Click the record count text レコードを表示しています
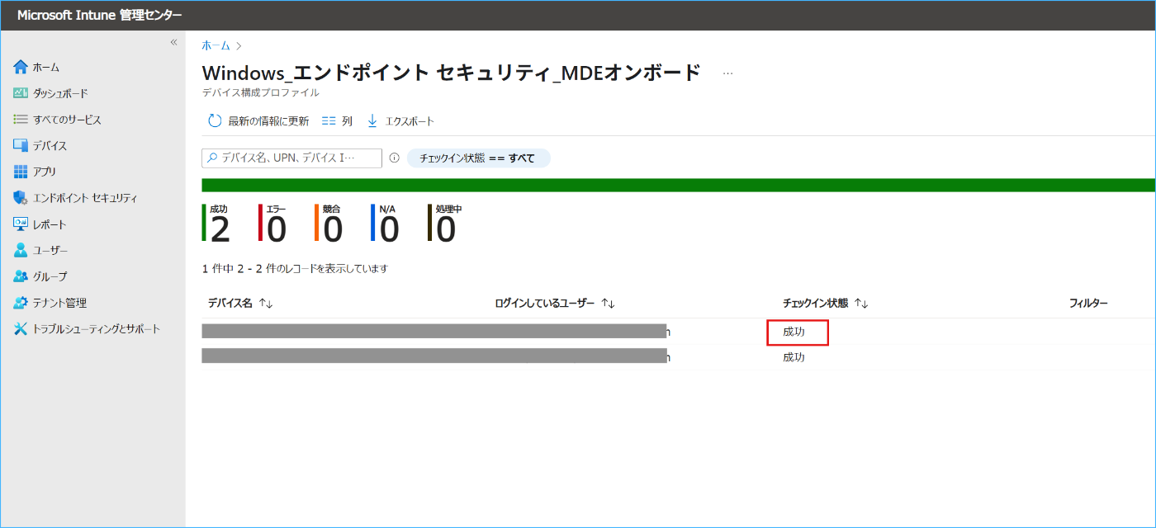 tap(295, 269)
